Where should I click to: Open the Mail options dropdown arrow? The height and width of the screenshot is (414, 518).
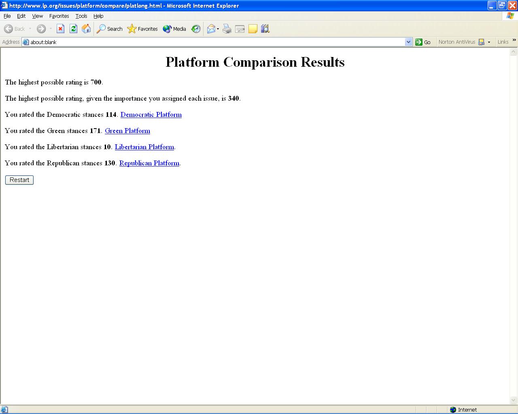pos(218,29)
